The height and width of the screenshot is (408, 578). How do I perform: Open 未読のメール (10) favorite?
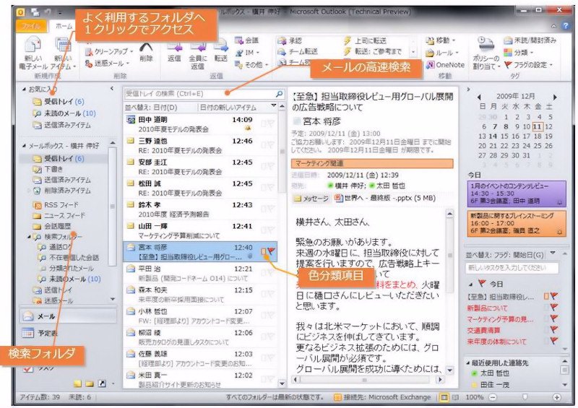point(64,113)
